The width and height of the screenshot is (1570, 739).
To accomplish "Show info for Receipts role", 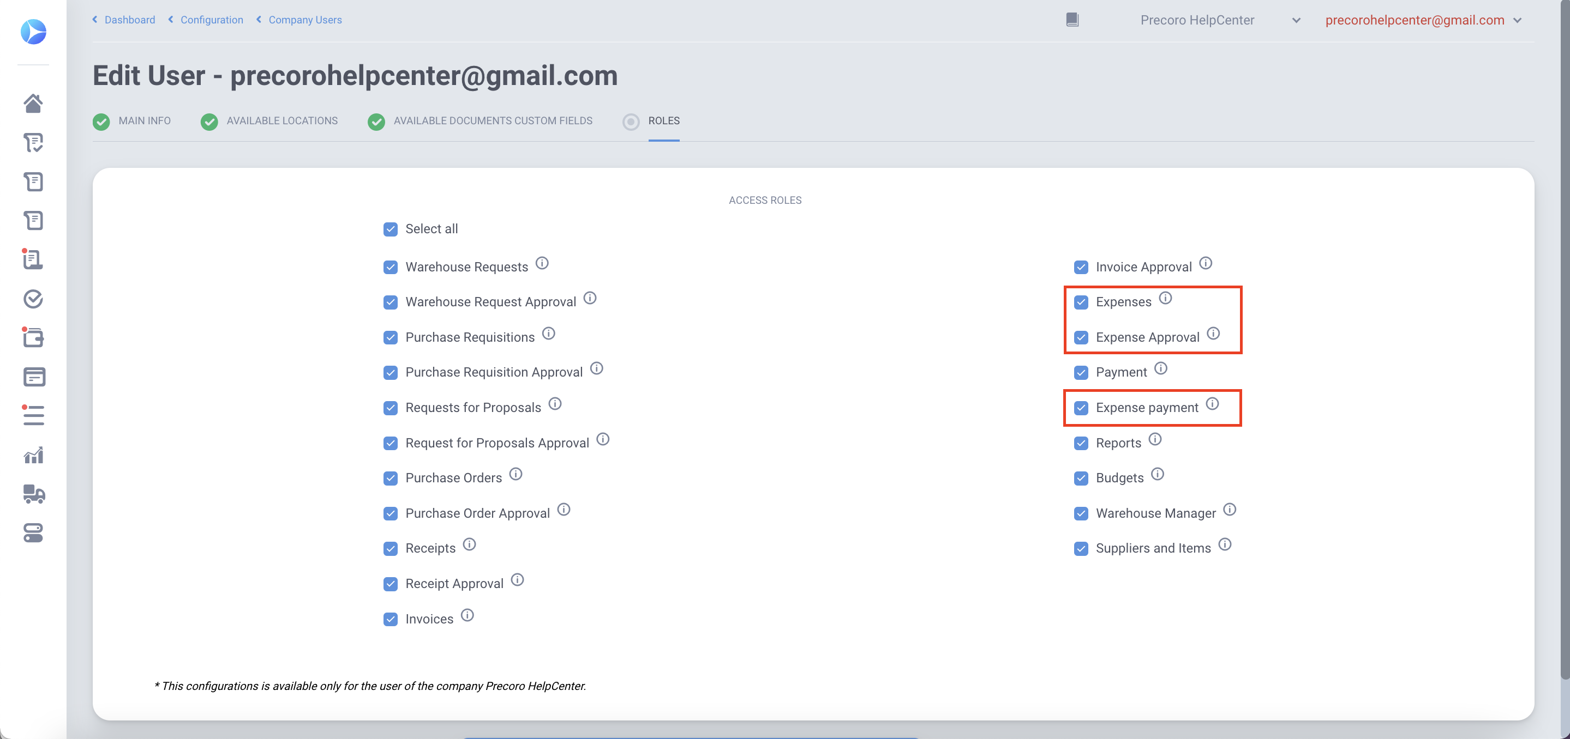I will coord(469,544).
